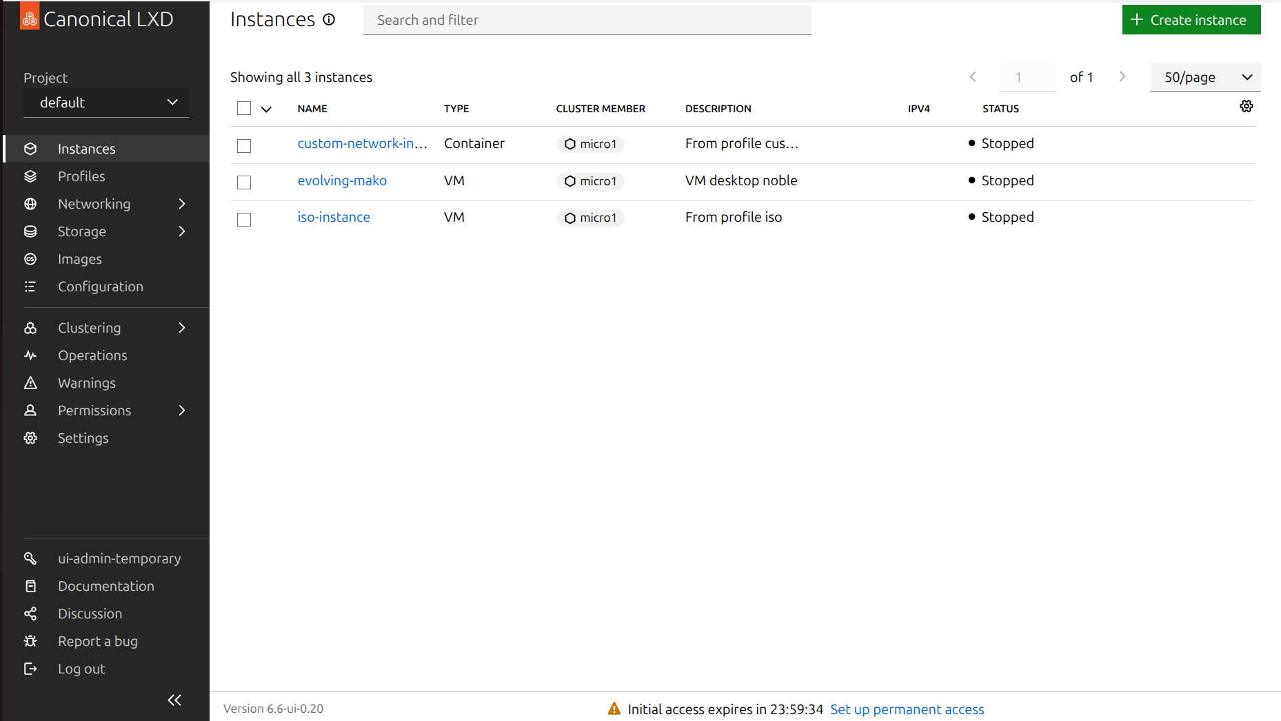Tick the checkbox for the iso-instance row
The height and width of the screenshot is (721, 1281).
click(x=244, y=219)
